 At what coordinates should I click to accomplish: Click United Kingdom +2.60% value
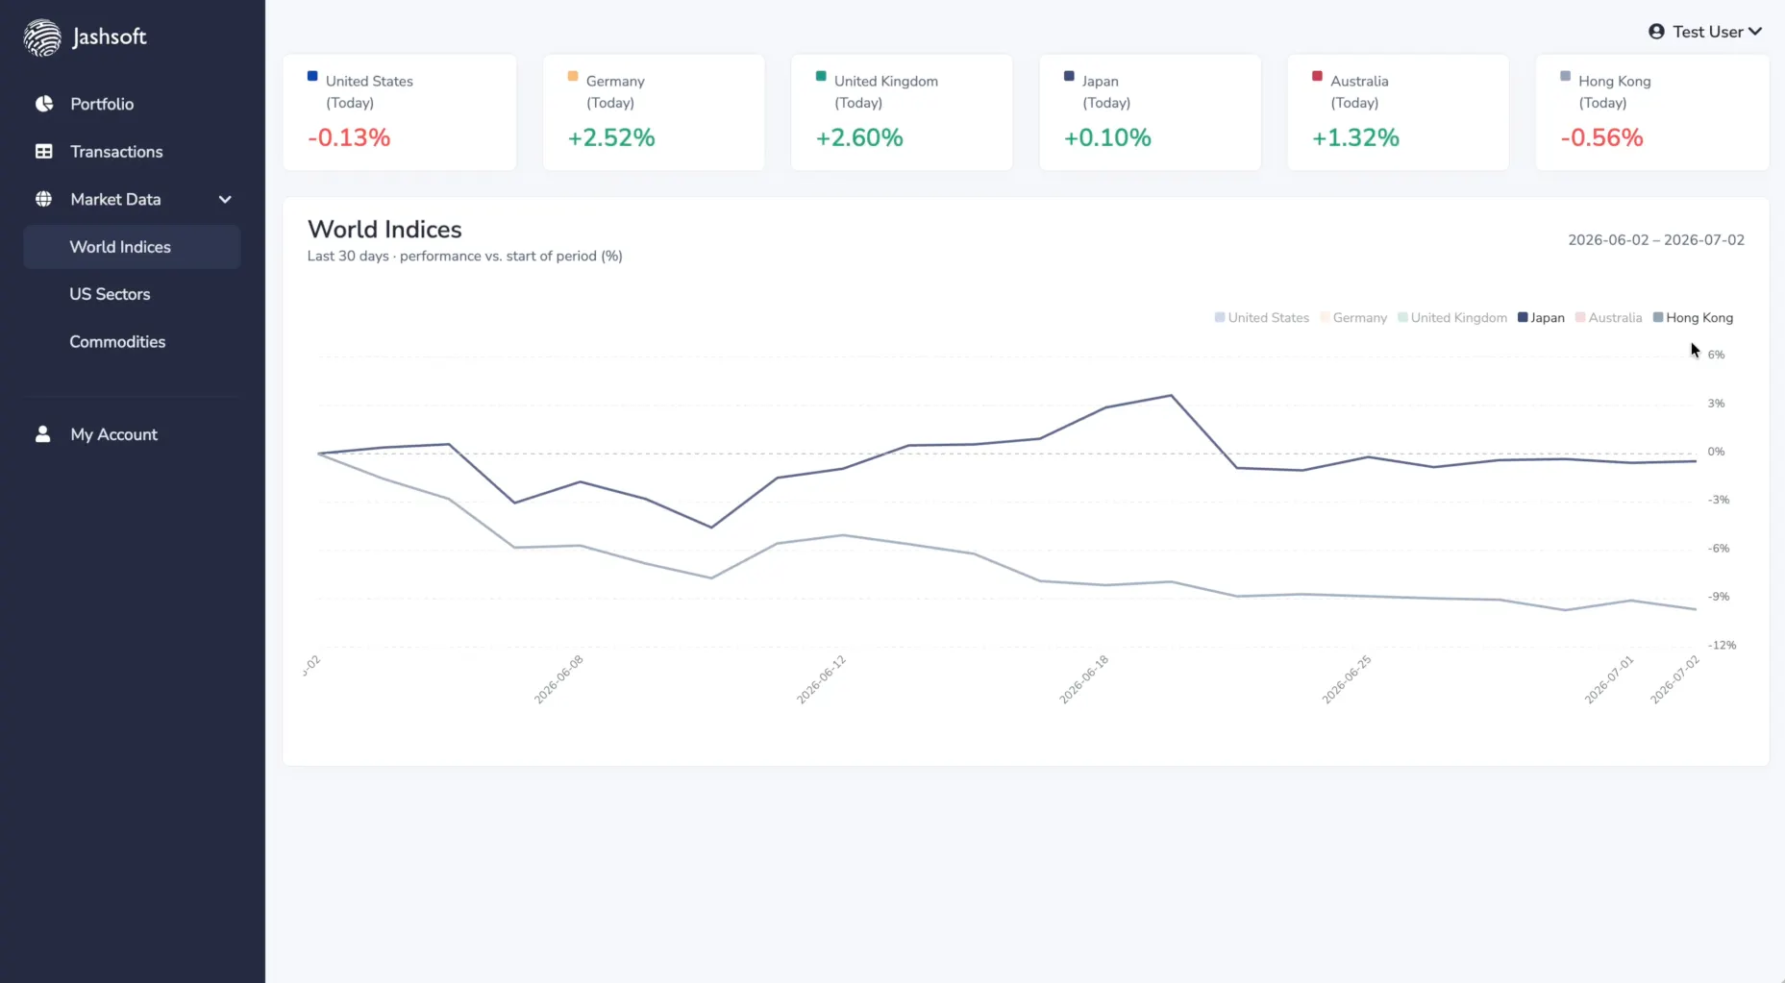click(x=859, y=138)
